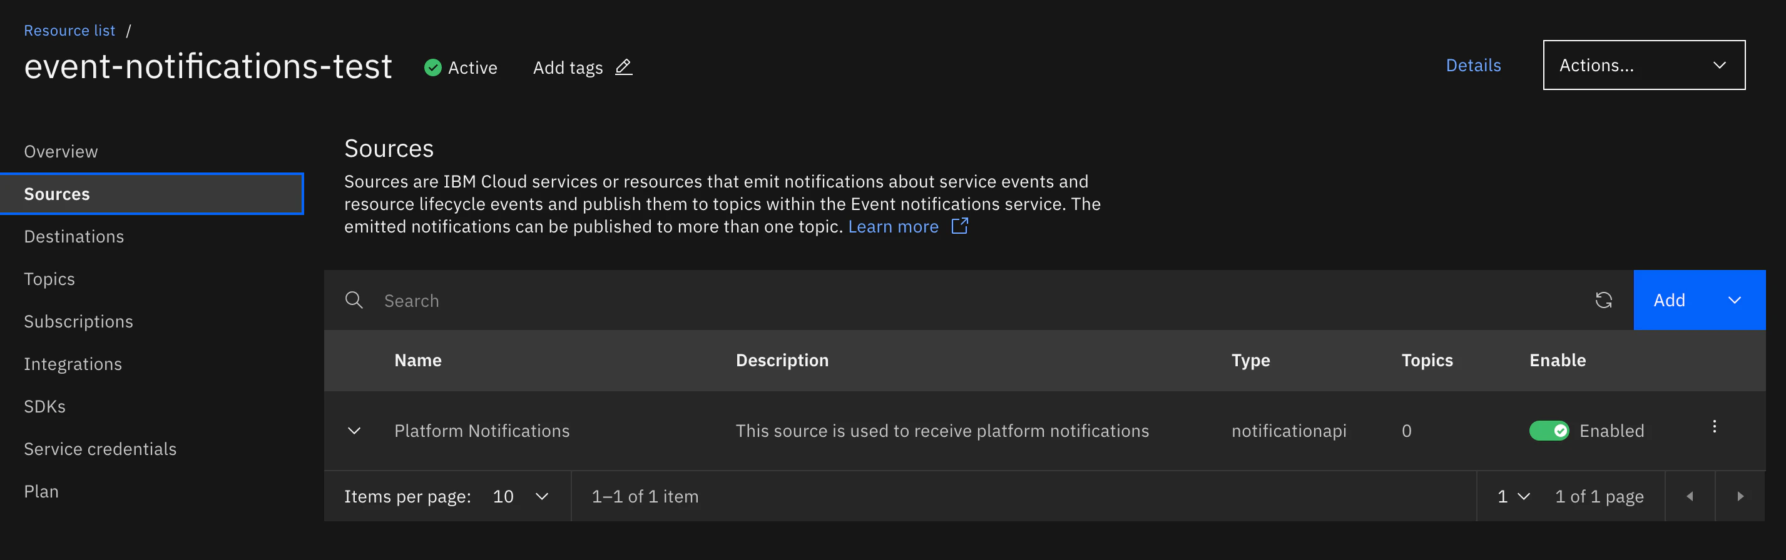Click the Sources section heading
Image resolution: width=1786 pixels, height=560 pixels.
click(389, 149)
